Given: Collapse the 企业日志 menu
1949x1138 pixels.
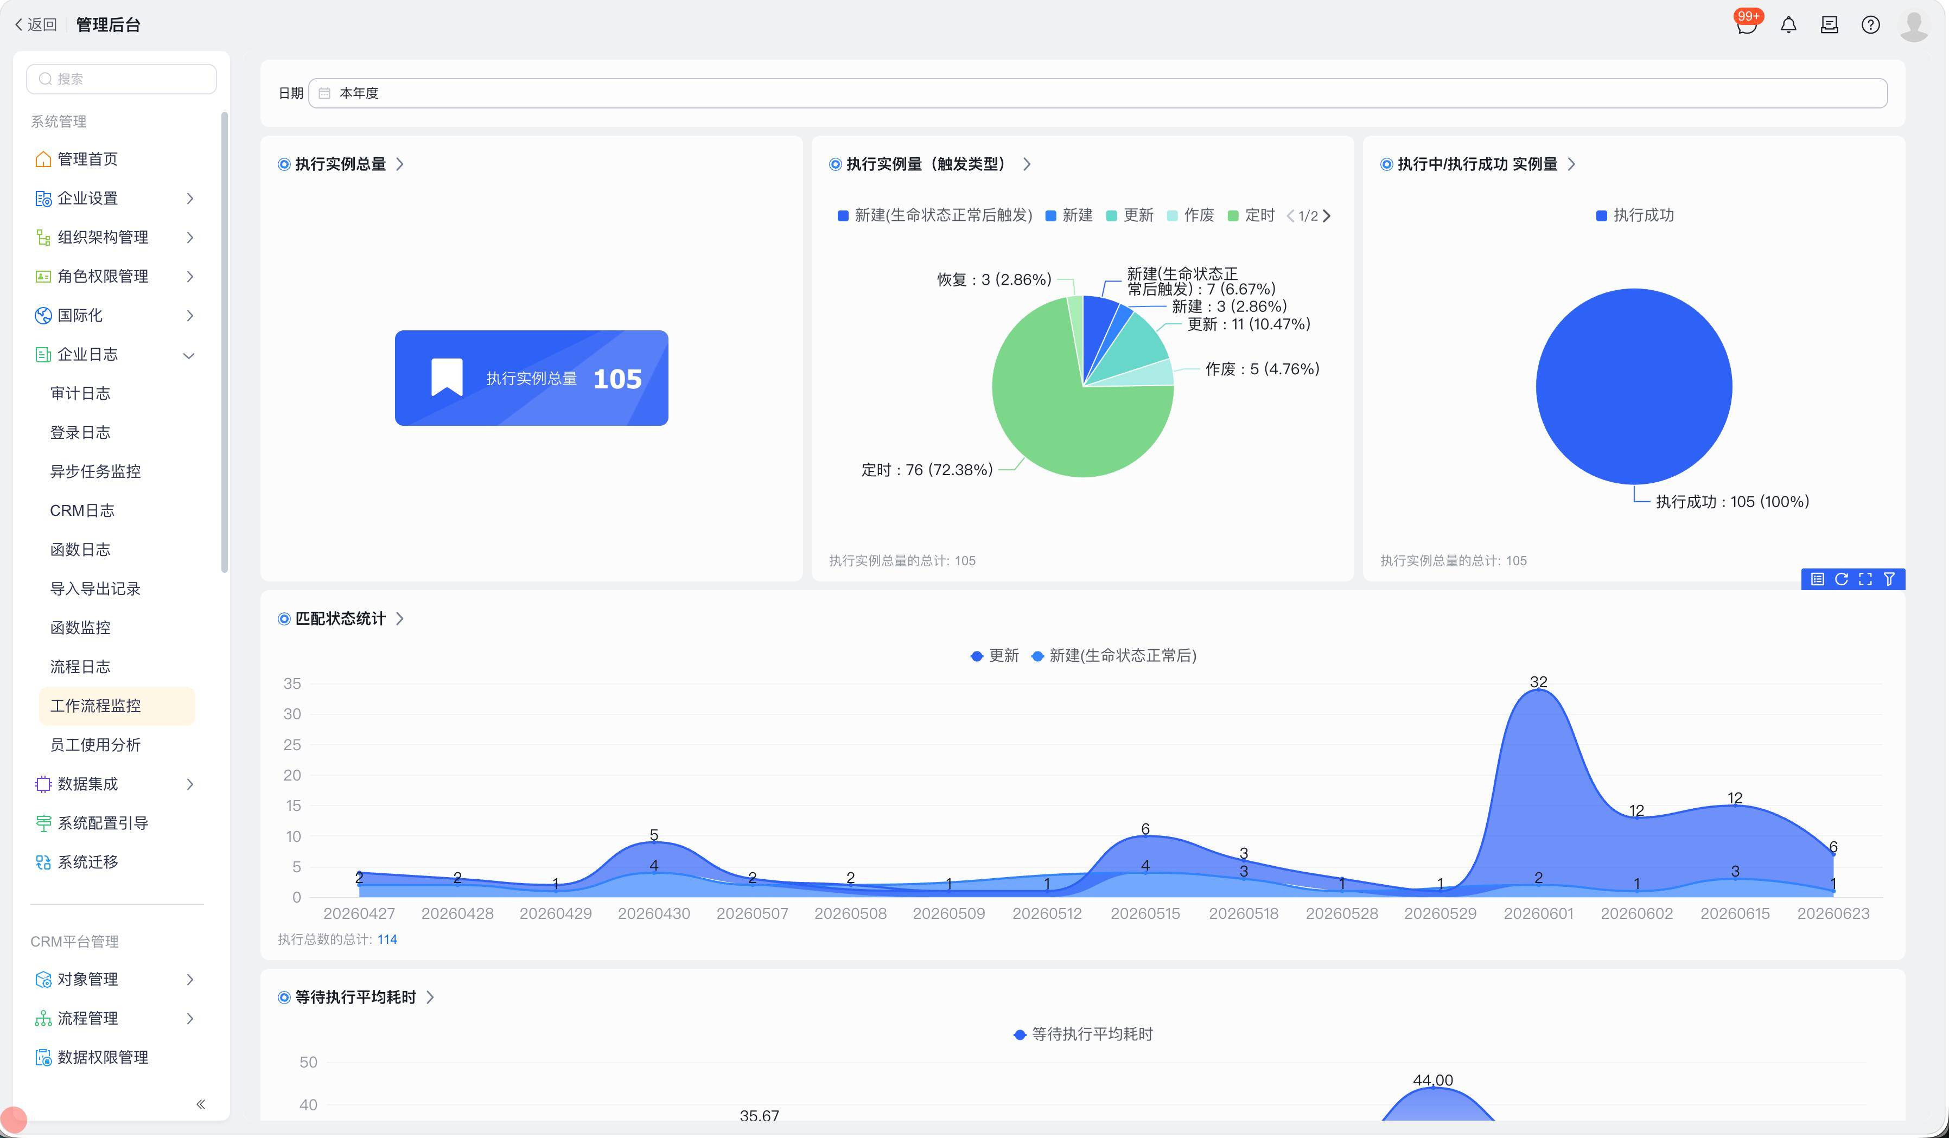Looking at the screenshot, I should (x=116, y=355).
